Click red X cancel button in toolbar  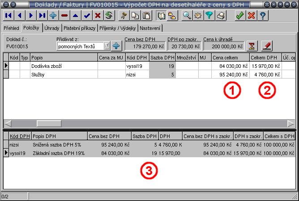coord(251,16)
